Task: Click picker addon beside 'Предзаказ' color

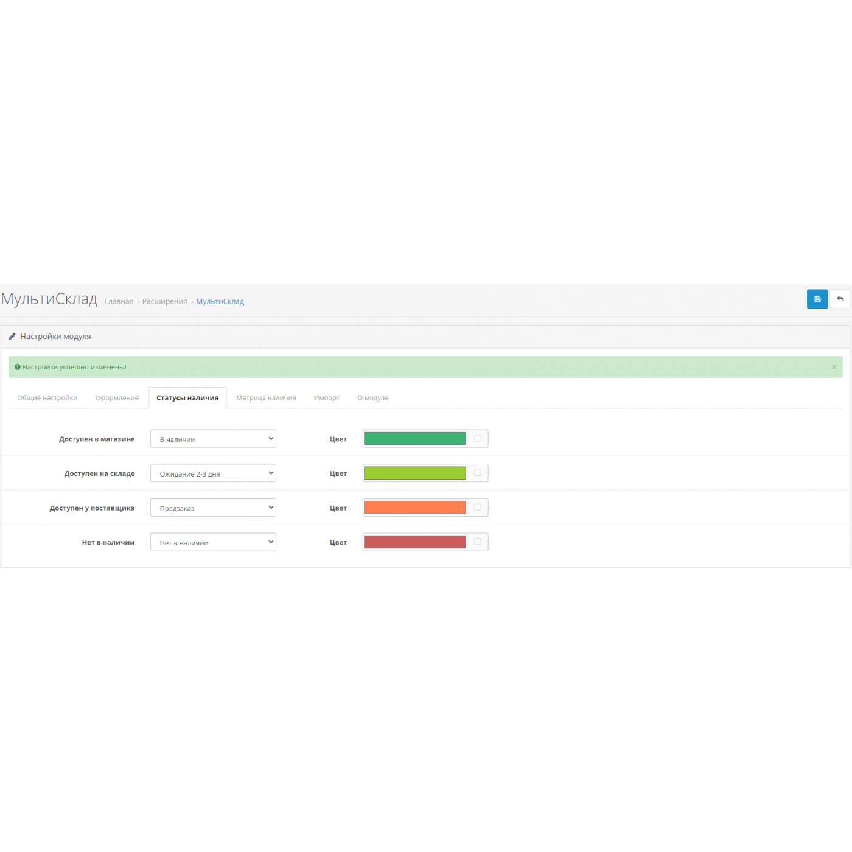Action: (x=478, y=508)
